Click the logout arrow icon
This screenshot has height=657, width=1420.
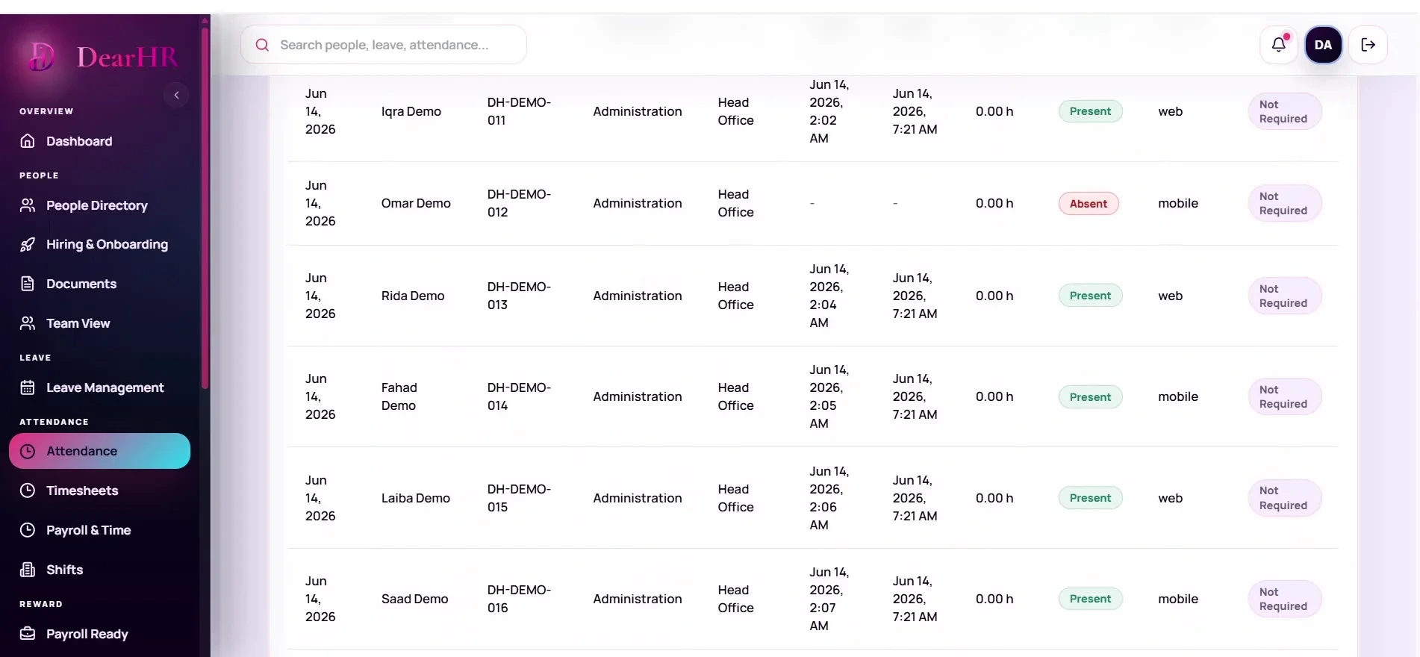(1368, 45)
